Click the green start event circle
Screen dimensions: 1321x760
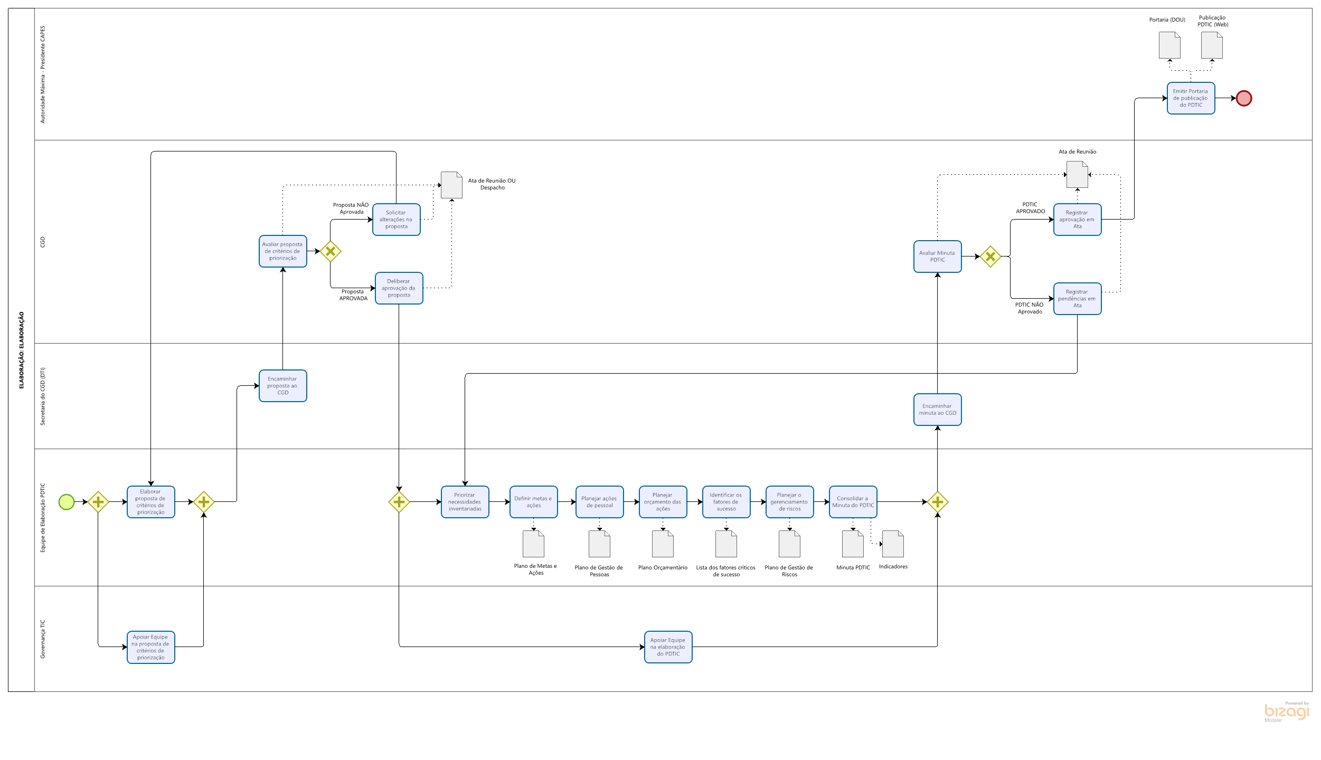(66, 502)
